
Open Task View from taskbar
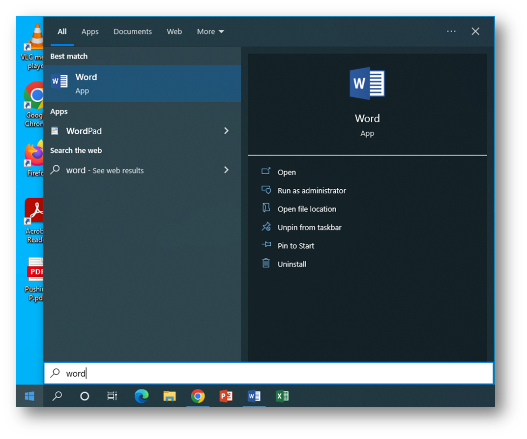point(113,396)
